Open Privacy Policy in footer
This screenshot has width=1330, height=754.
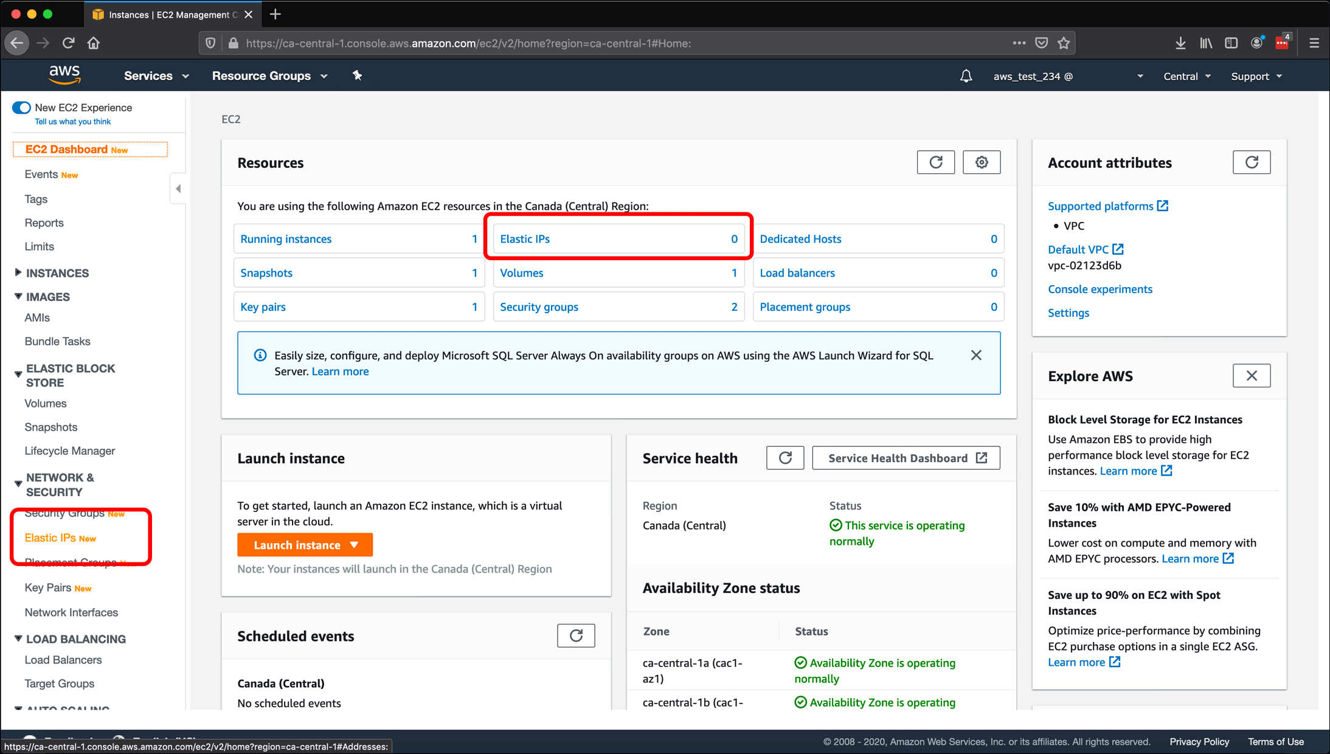tap(1199, 742)
